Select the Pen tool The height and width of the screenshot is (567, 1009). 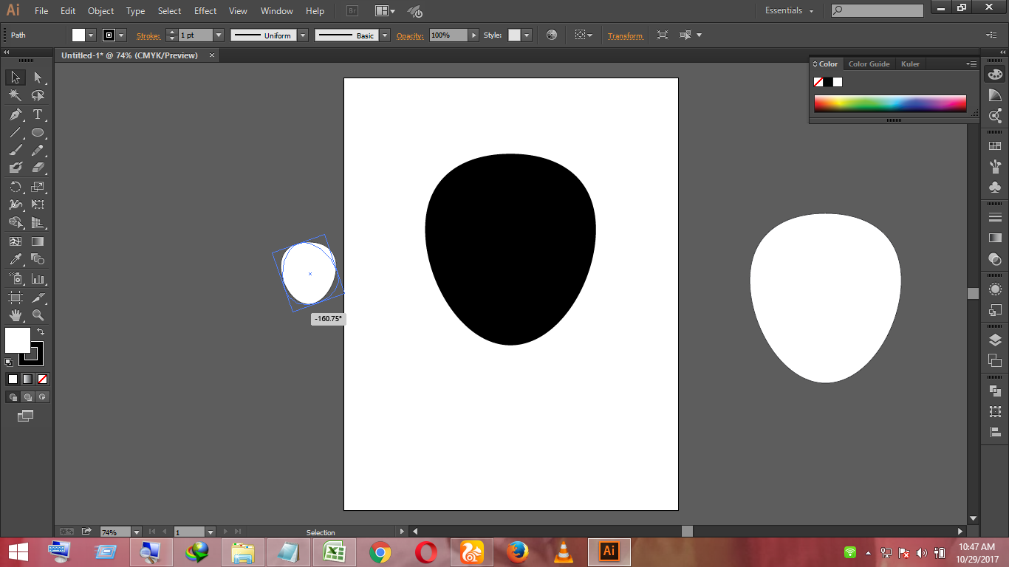coord(15,114)
